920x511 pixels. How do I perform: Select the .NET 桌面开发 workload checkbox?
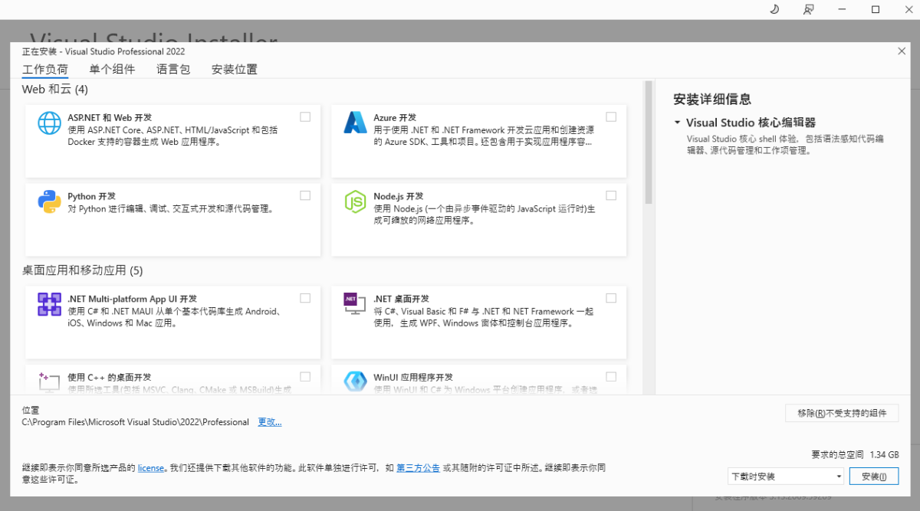611,298
